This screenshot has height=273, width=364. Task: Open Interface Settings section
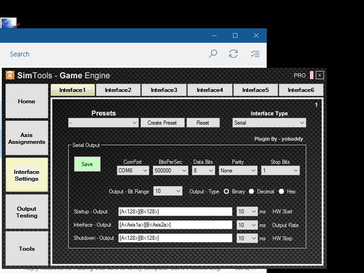coord(27,175)
